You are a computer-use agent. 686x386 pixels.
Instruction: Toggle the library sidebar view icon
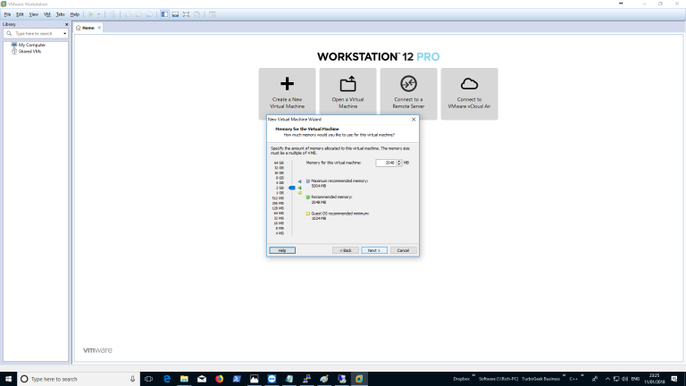coord(163,14)
